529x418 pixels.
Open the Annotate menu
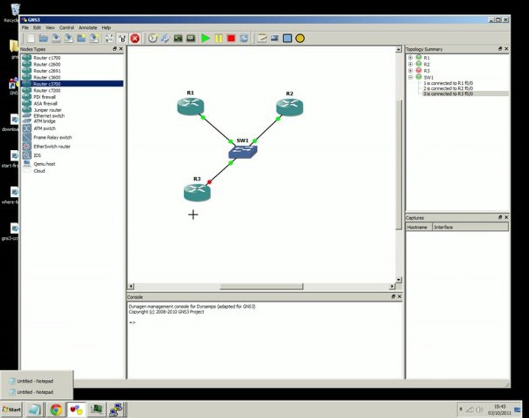[88, 28]
